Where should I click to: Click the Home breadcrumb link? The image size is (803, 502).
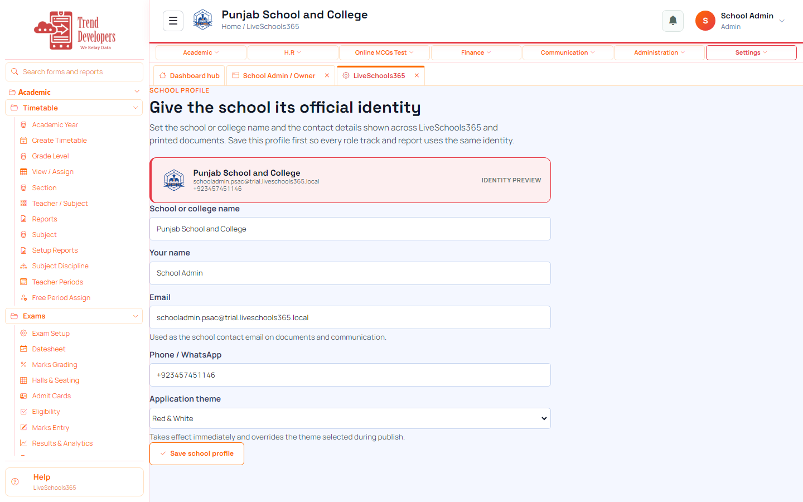(x=231, y=26)
